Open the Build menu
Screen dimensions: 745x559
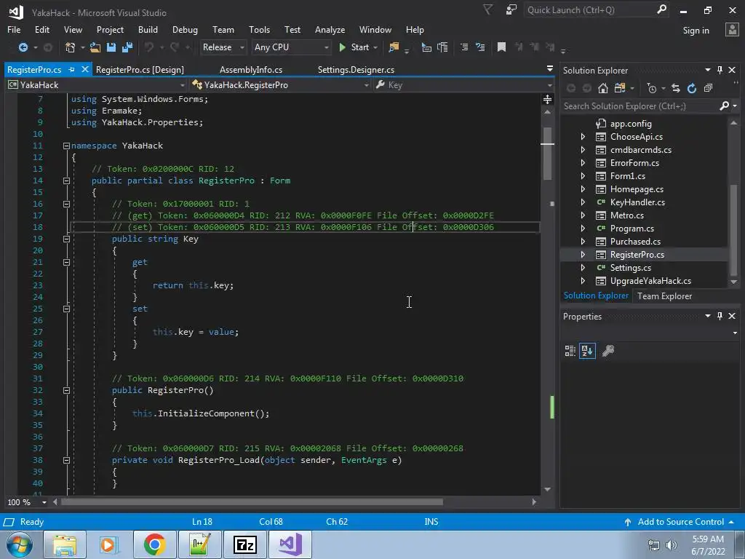pos(148,29)
